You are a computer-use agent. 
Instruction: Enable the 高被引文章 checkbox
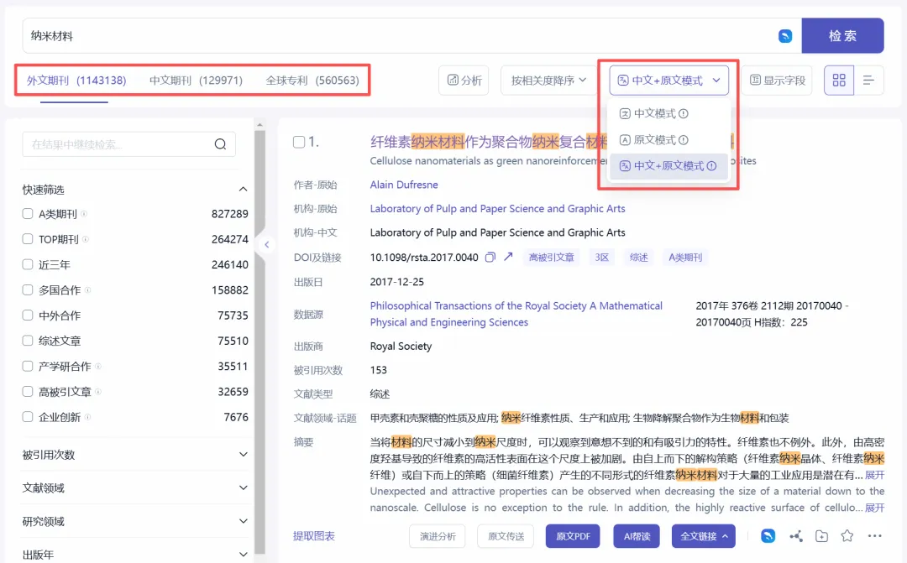point(27,391)
